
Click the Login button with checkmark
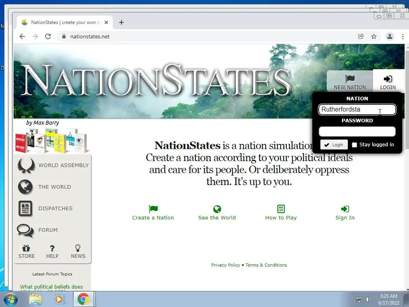coord(334,145)
